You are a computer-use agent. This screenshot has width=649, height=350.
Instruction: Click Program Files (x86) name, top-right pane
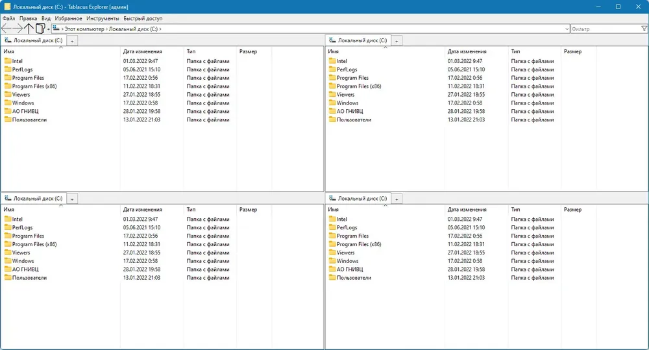click(359, 86)
